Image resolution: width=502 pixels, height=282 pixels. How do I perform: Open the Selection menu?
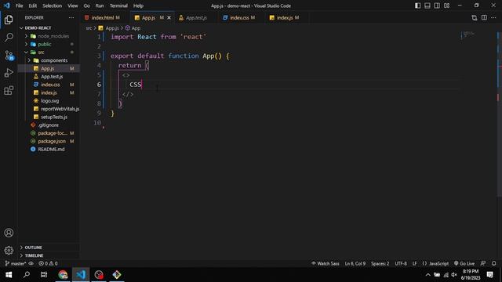53,5
